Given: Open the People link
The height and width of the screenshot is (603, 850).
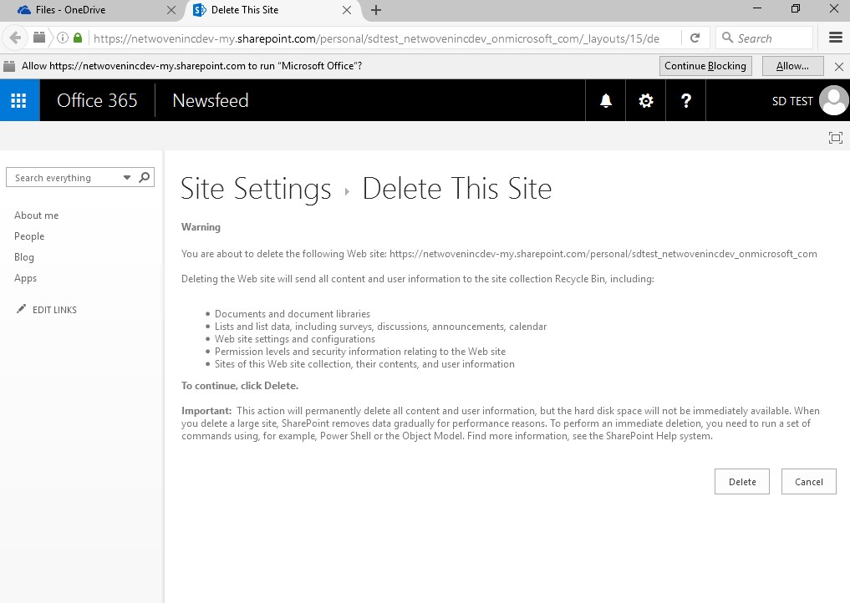Looking at the screenshot, I should pyautogui.click(x=29, y=236).
